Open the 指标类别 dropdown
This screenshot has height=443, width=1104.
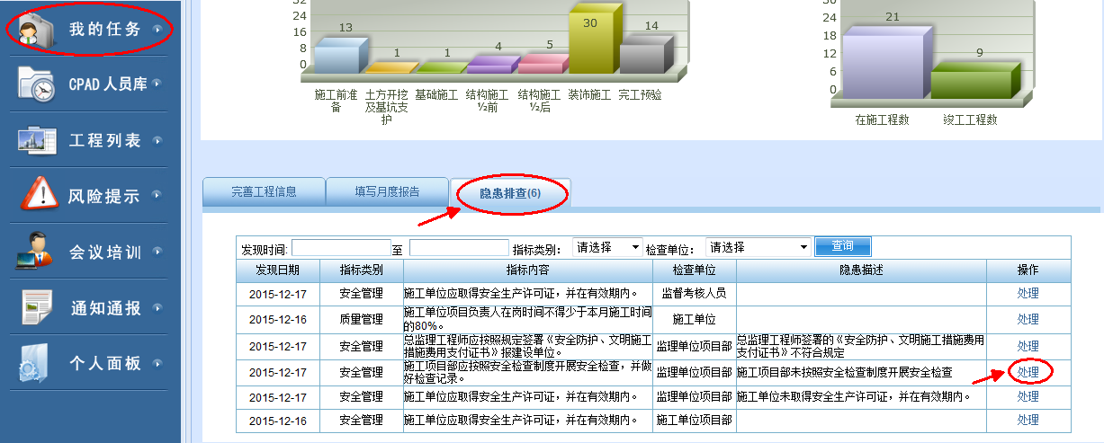coord(607,247)
